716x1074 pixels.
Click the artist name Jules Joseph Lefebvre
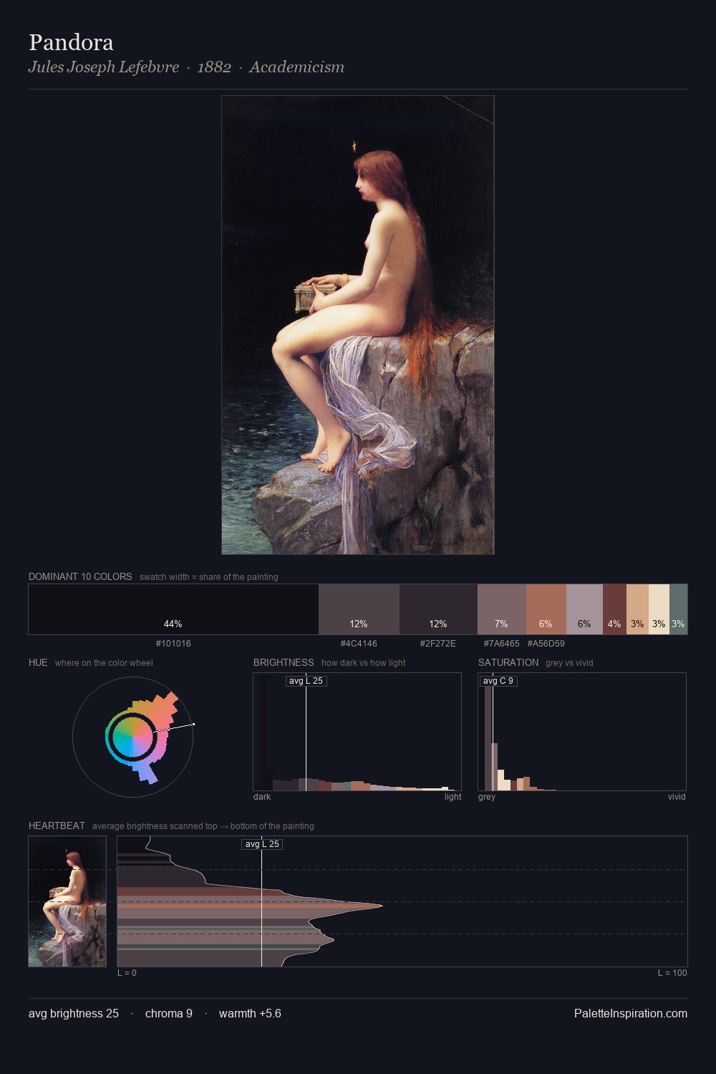104,67
